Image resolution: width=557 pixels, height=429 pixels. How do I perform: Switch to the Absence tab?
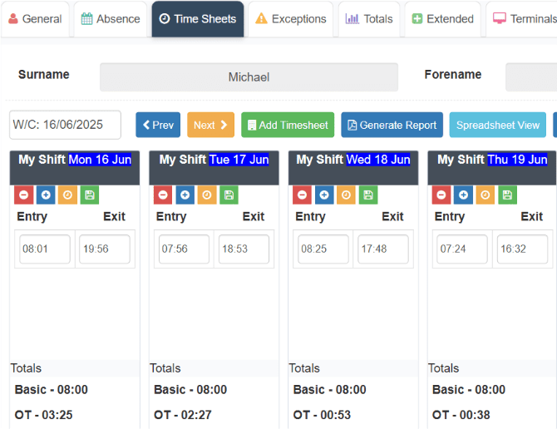[x=110, y=19]
